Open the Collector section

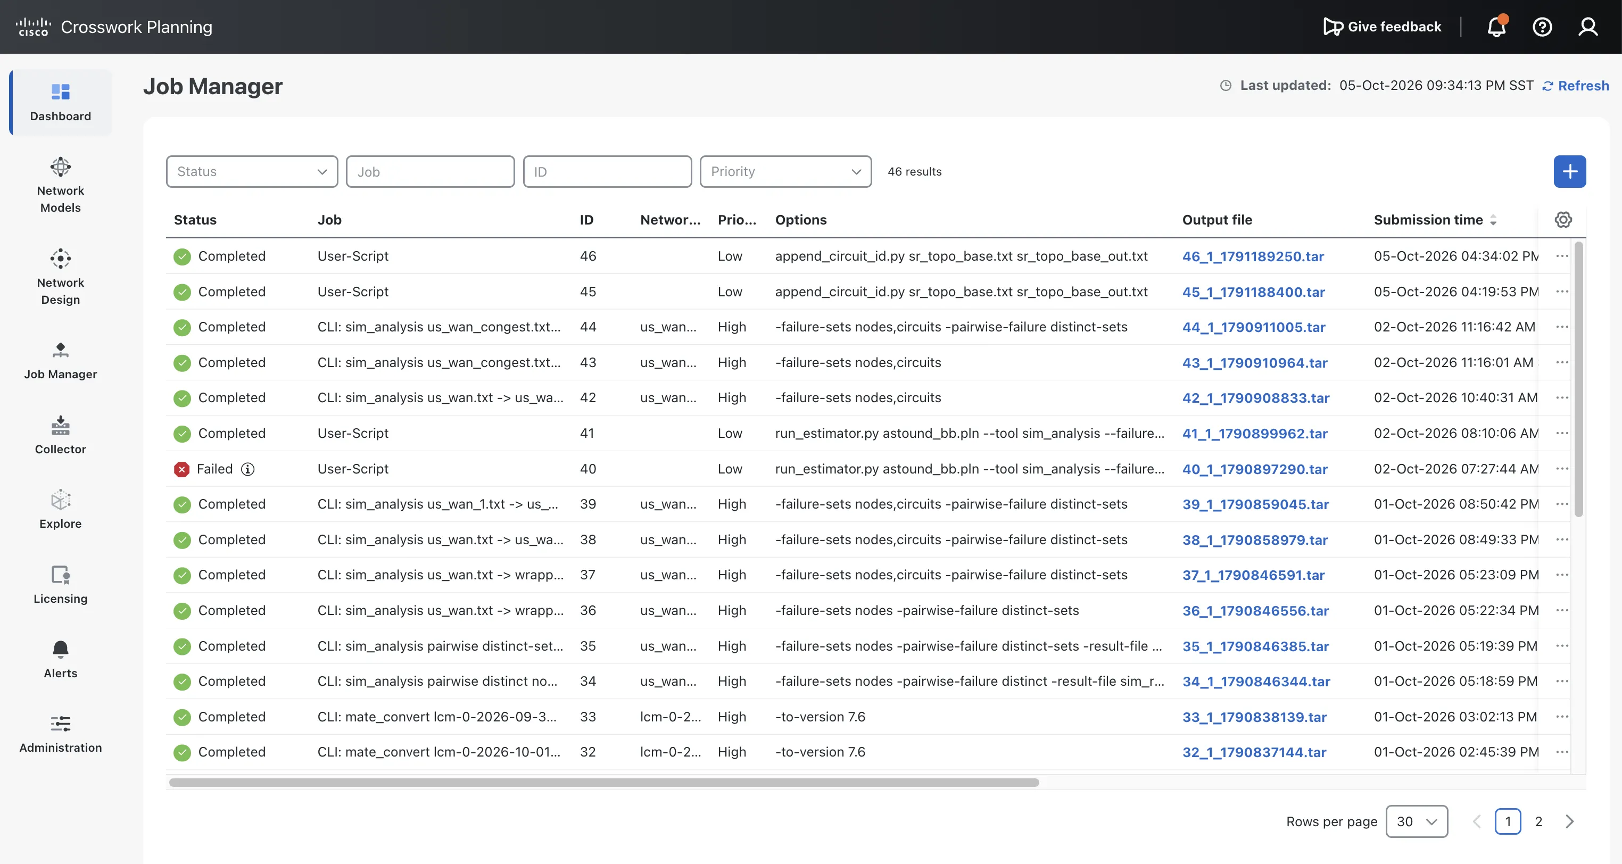click(x=61, y=436)
